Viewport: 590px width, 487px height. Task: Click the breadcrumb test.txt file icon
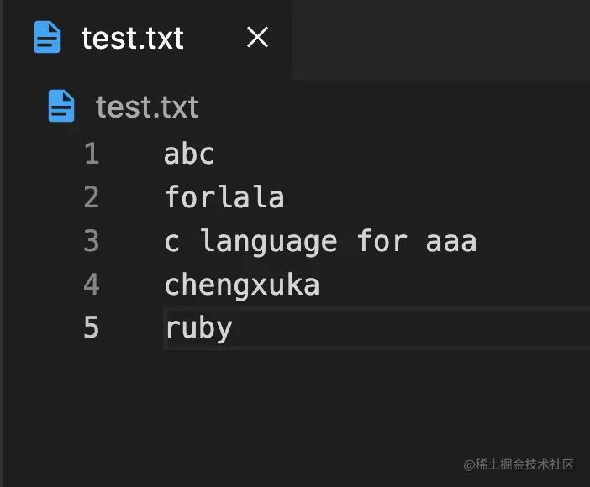click(x=61, y=106)
